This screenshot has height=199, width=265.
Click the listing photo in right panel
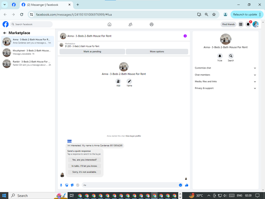click(225, 39)
